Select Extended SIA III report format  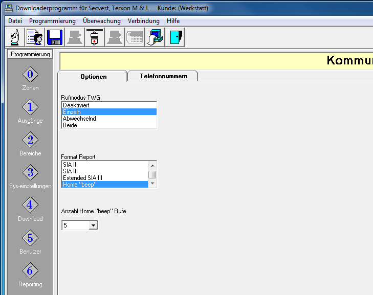pyautogui.click(x=104, y=178)
